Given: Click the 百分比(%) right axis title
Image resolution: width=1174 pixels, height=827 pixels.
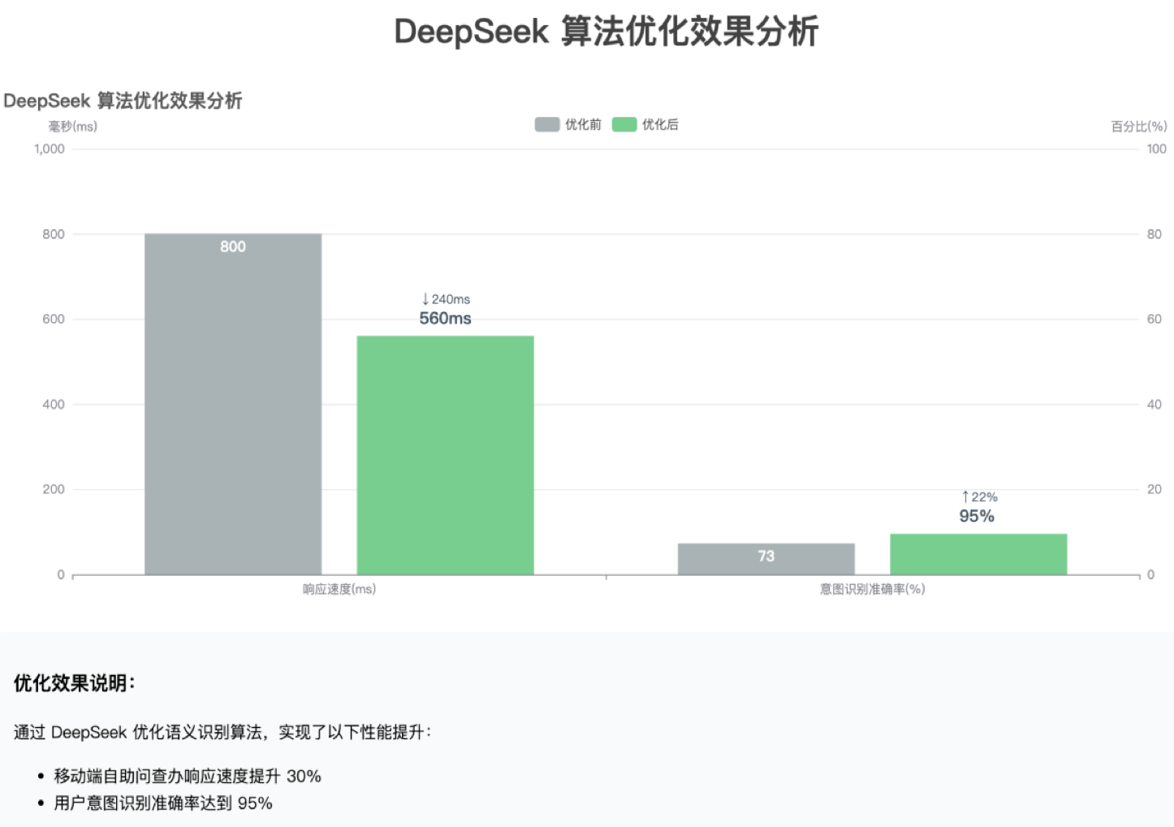Looking at the screenshot, I should [x=1138, y=126].
